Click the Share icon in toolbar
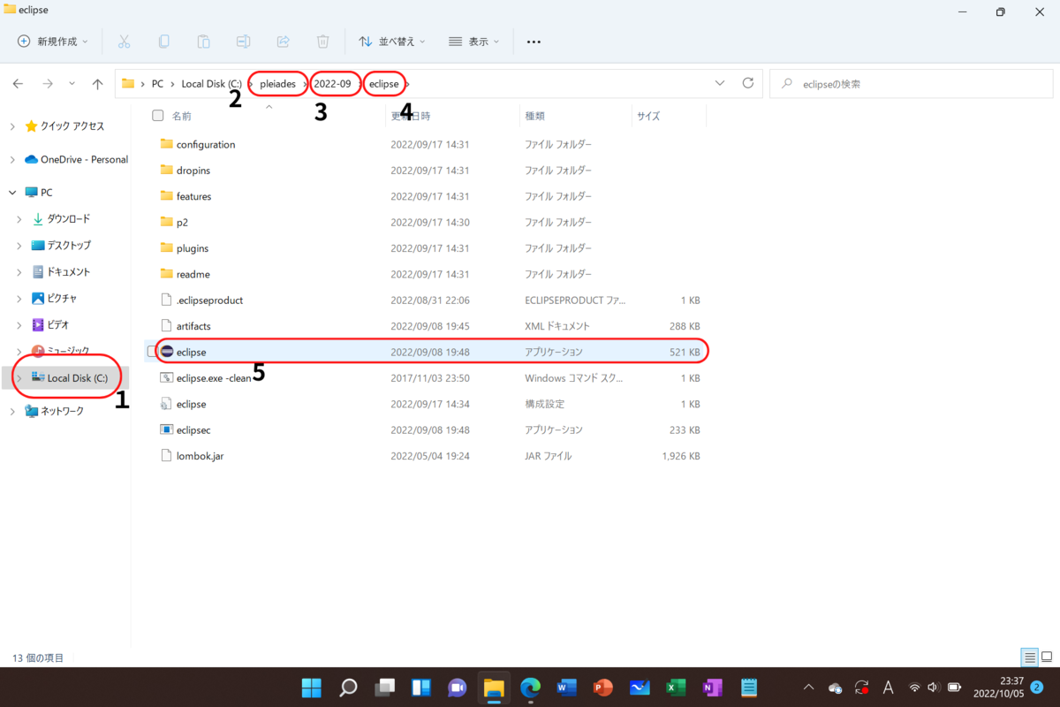1060x707 pixels. 284,42
